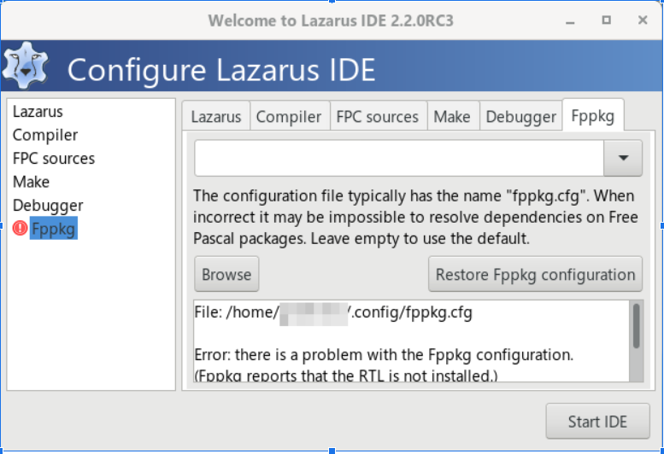The height and width of the screenshot is (454, 664).
Task: Choose FPC sources in the left list
Action: (x=54, y=159)
